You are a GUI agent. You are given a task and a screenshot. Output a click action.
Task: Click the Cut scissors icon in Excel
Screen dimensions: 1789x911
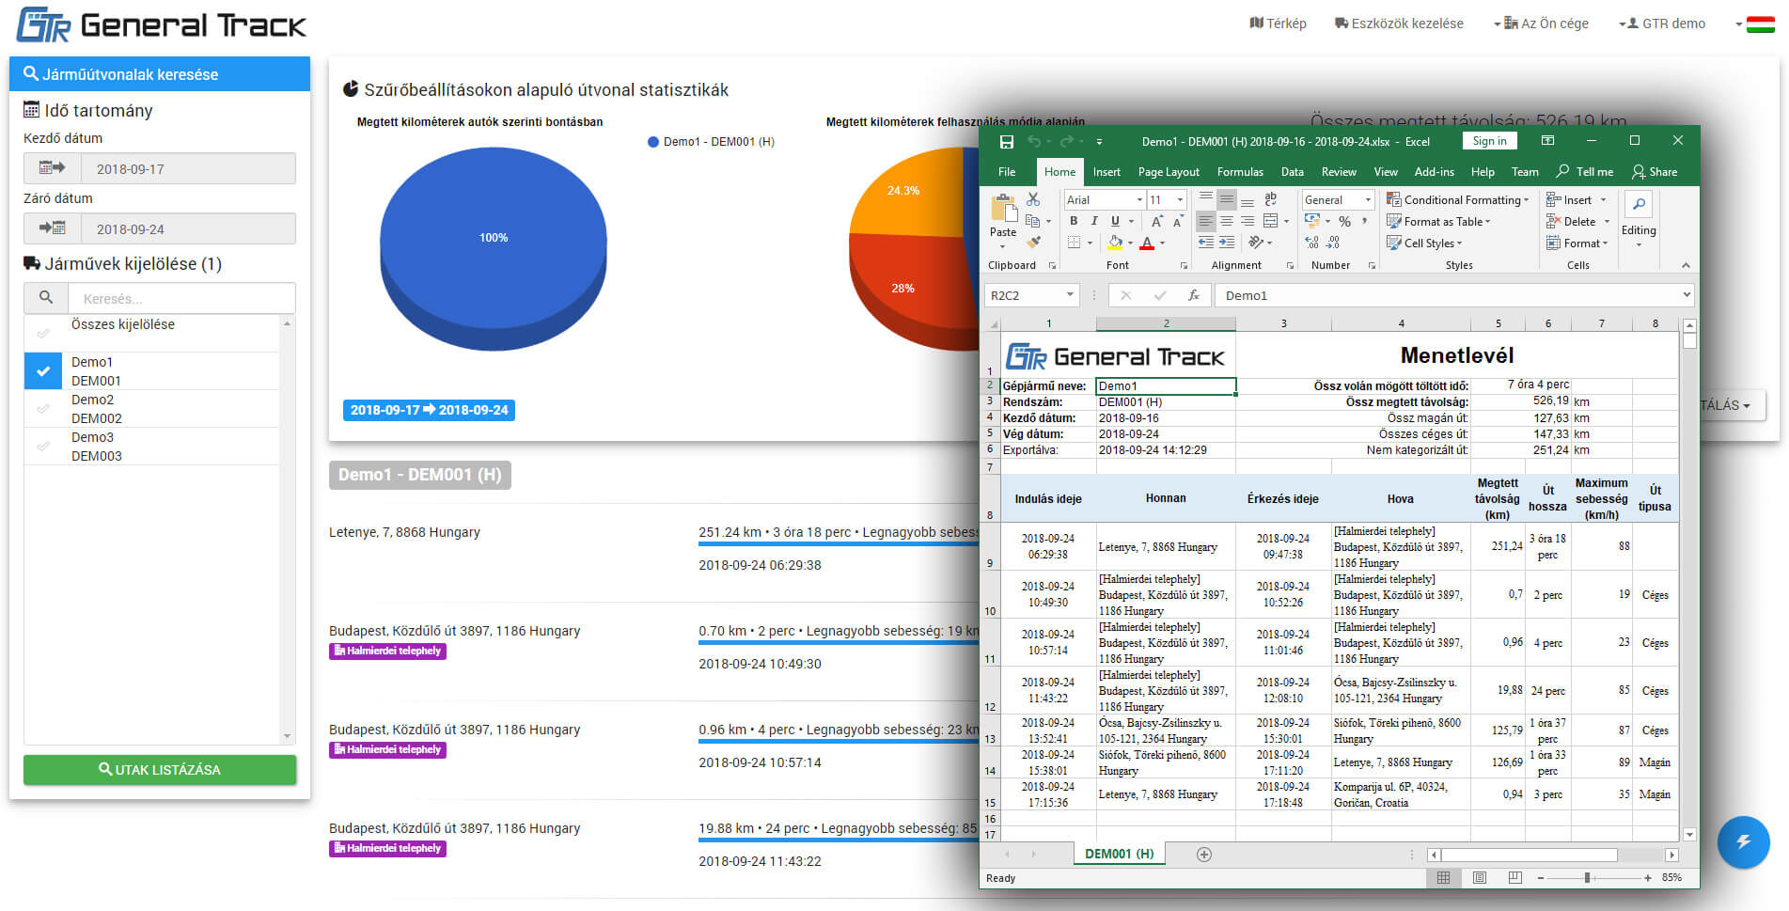[x=1033, y=199]
